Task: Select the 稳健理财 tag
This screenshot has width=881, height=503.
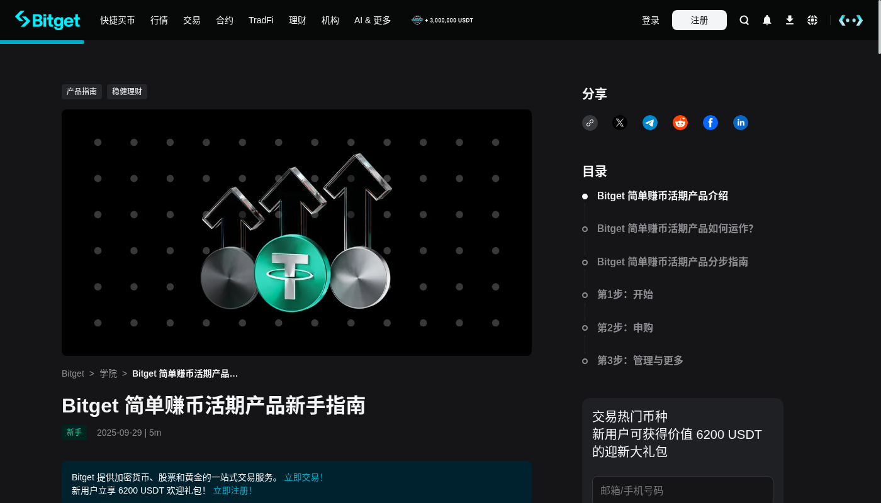Action: tap(127, 92)
